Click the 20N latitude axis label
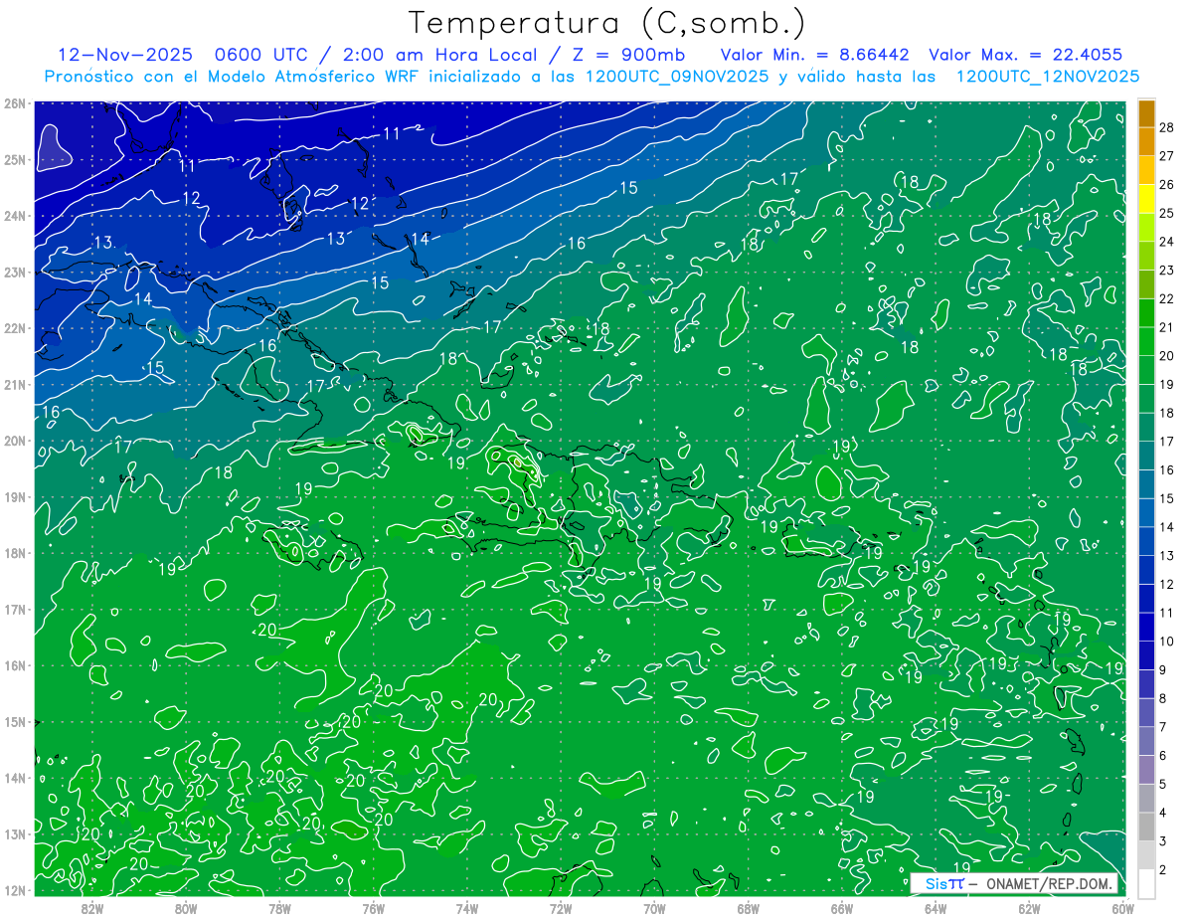 (x=14, y=441)
